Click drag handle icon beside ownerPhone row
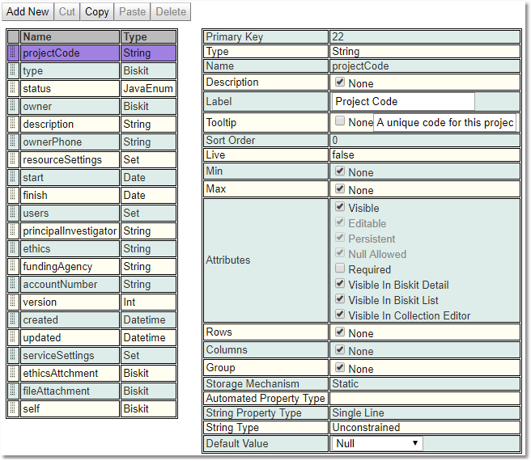531x461 pixels. click(13, 142)
